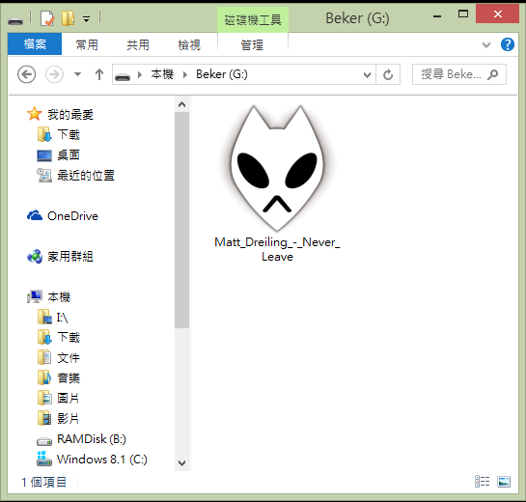This screenshot has width=526, height=502.
Task: Open OneDrive in the navigation pane
Action: pyautogui.click(x=72, y=216)
